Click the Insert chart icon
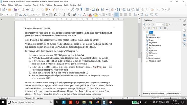187x105 pixels. coord(98,10)
